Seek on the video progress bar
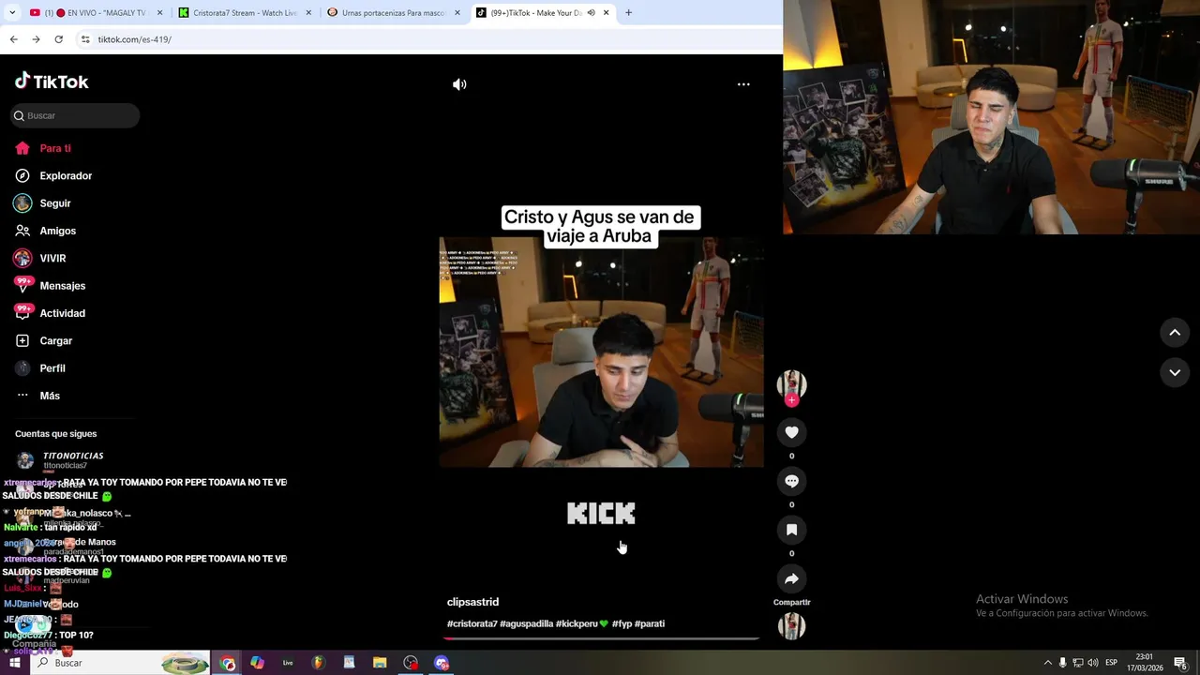This screenshot has height=675, width=1200. point(601,638)
